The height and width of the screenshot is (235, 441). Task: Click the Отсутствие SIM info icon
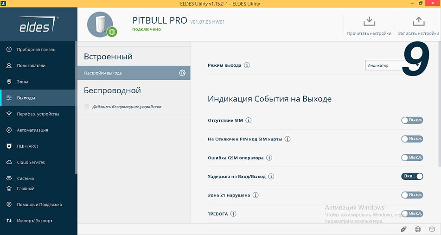pos(249,121)
